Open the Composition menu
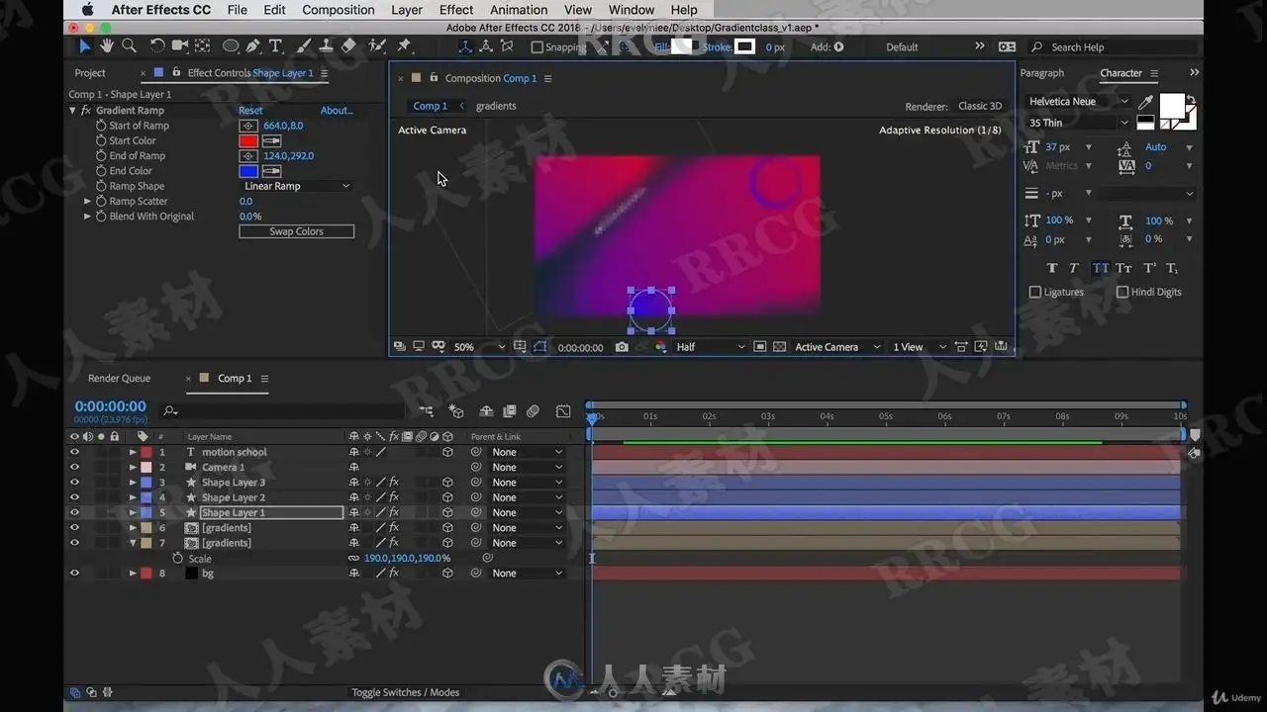This screenshot has height=712, width=1267. 339,10
